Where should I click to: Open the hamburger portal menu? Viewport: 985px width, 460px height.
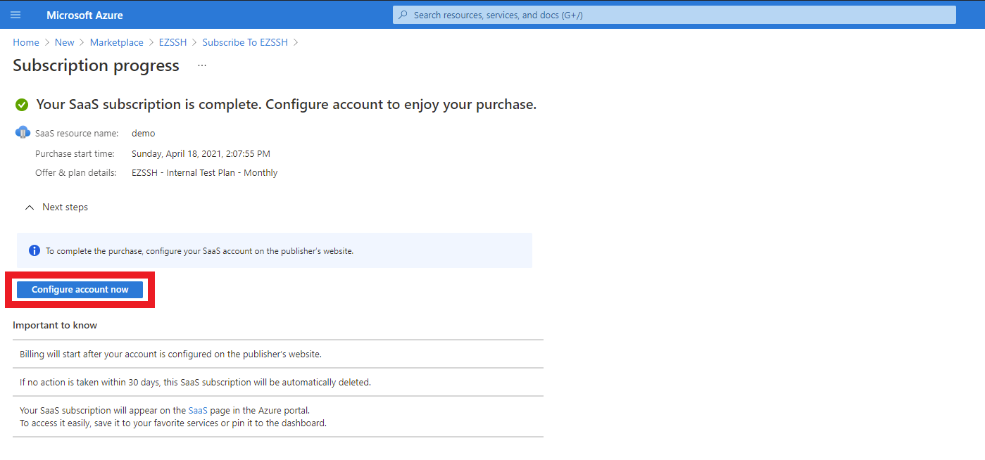(15, 15)
